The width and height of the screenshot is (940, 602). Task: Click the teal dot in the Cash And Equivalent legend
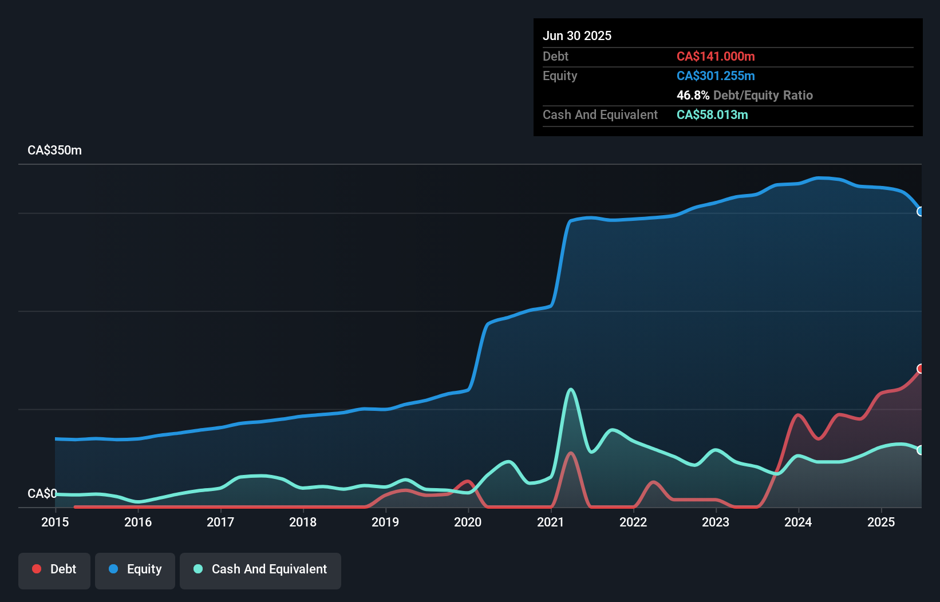197,569
